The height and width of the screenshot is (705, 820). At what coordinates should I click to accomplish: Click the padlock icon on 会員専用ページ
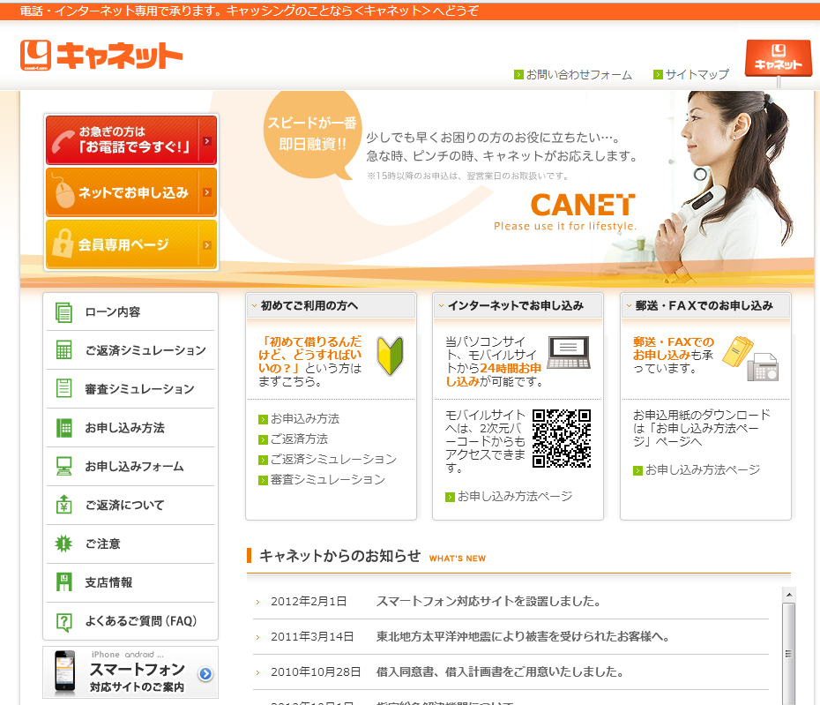pyautogui.click(x=63, y=244)
